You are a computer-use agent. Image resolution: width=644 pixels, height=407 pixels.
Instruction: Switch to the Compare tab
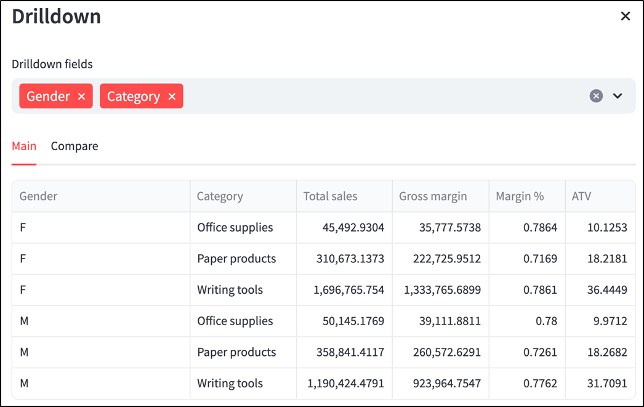pyautogui.click(x=74, y=146)
